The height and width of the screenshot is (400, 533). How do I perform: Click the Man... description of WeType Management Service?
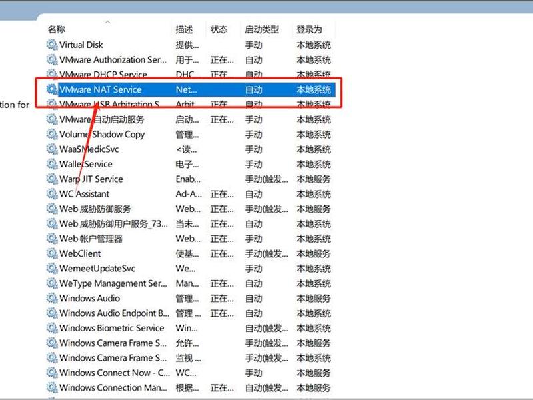(x=187, y=283)
